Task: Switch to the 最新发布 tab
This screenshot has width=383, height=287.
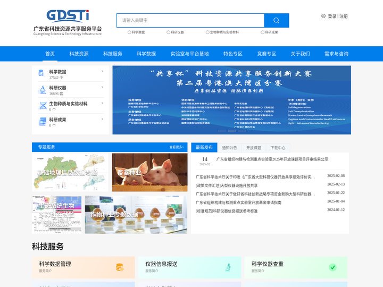Action: [x=204, y=147]
